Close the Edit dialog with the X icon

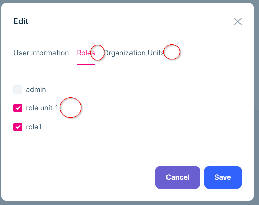(238, 22)
